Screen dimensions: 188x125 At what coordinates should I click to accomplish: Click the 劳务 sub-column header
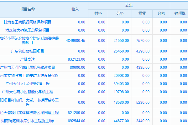click(x=120, y=13)
